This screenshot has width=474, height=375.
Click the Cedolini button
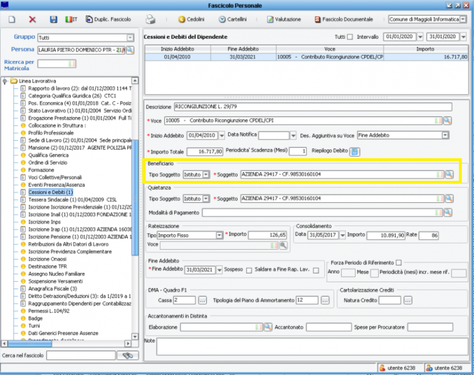pyautogui.click(x=191, y=20)
